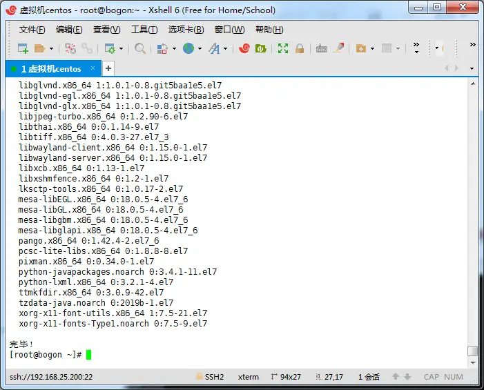484x390 pixels.
Task: Open the 编辑(E) menu
Action: click(x=69, y=30)
